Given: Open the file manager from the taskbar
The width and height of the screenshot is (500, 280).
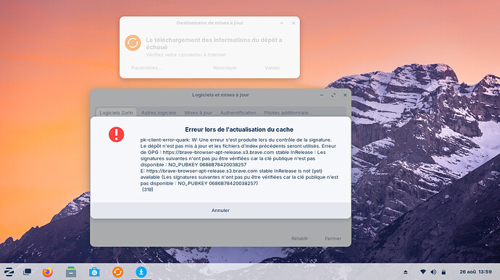Looking at the screenshot, I should coord(71,272).
